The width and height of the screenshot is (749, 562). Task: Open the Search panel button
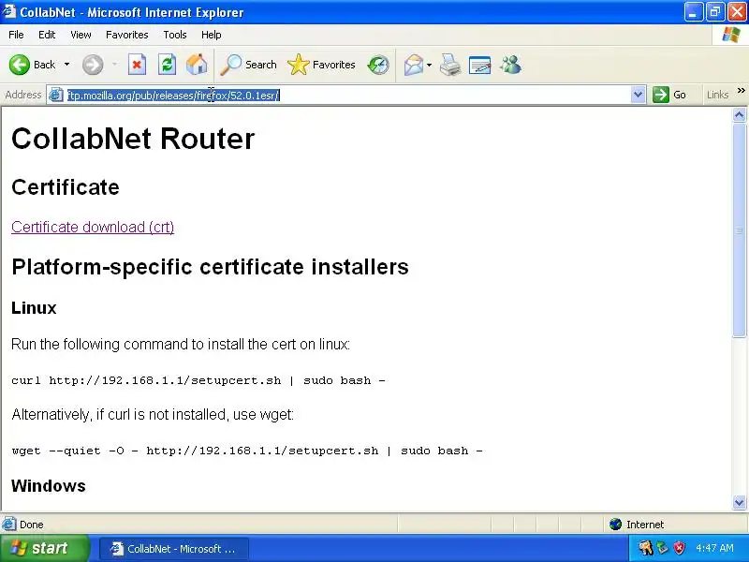coord(248,65)
